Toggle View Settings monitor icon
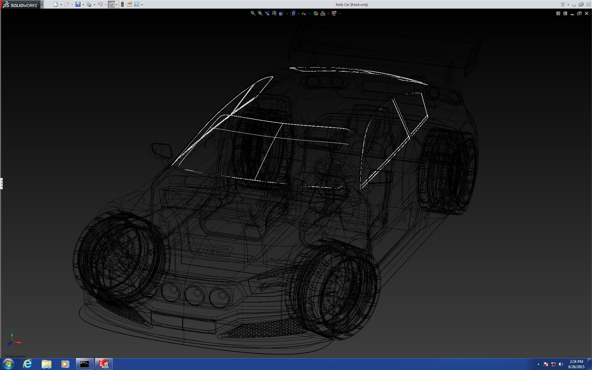Screen dimensions: 592x370 334,13
